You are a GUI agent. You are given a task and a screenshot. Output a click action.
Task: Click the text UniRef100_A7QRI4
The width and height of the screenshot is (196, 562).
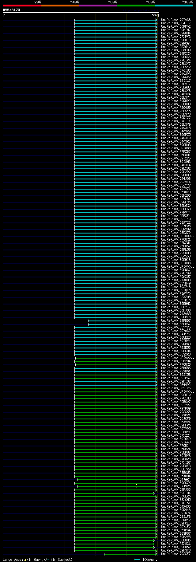176,446
